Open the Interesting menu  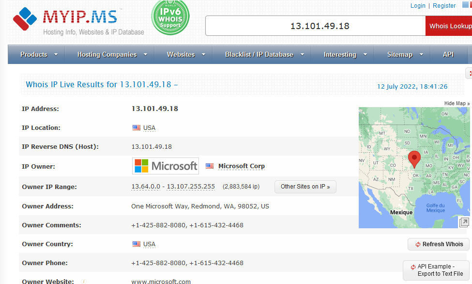coord(340,55)
